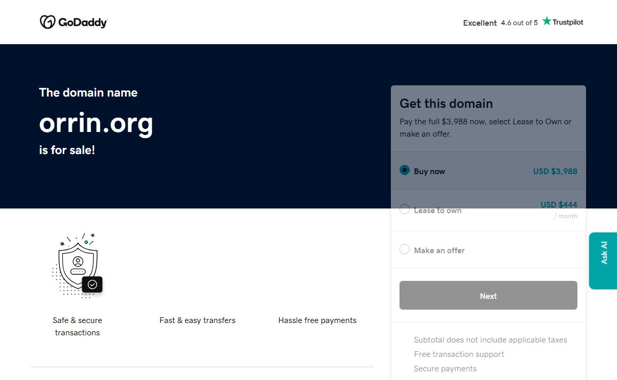Select the Lease to own option
617x380 pixels.
point(405,209)
